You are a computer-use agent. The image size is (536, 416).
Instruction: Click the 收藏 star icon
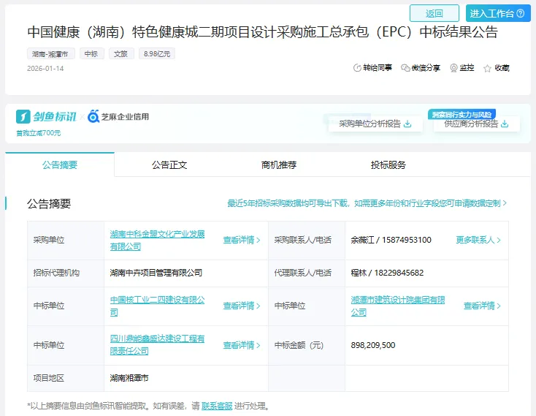pyautogui.click(x=489, y=68)
